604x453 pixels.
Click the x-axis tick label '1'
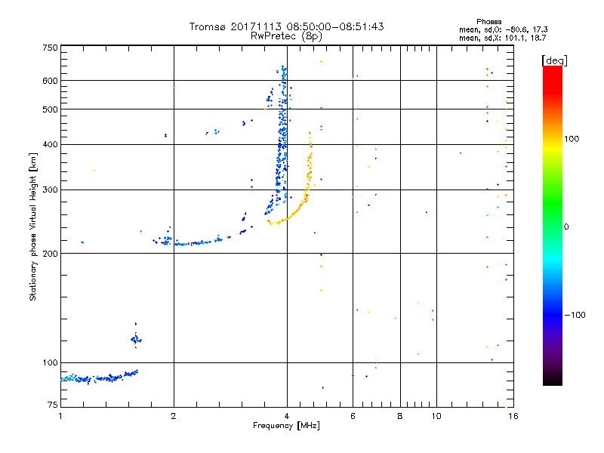[60, 416]
